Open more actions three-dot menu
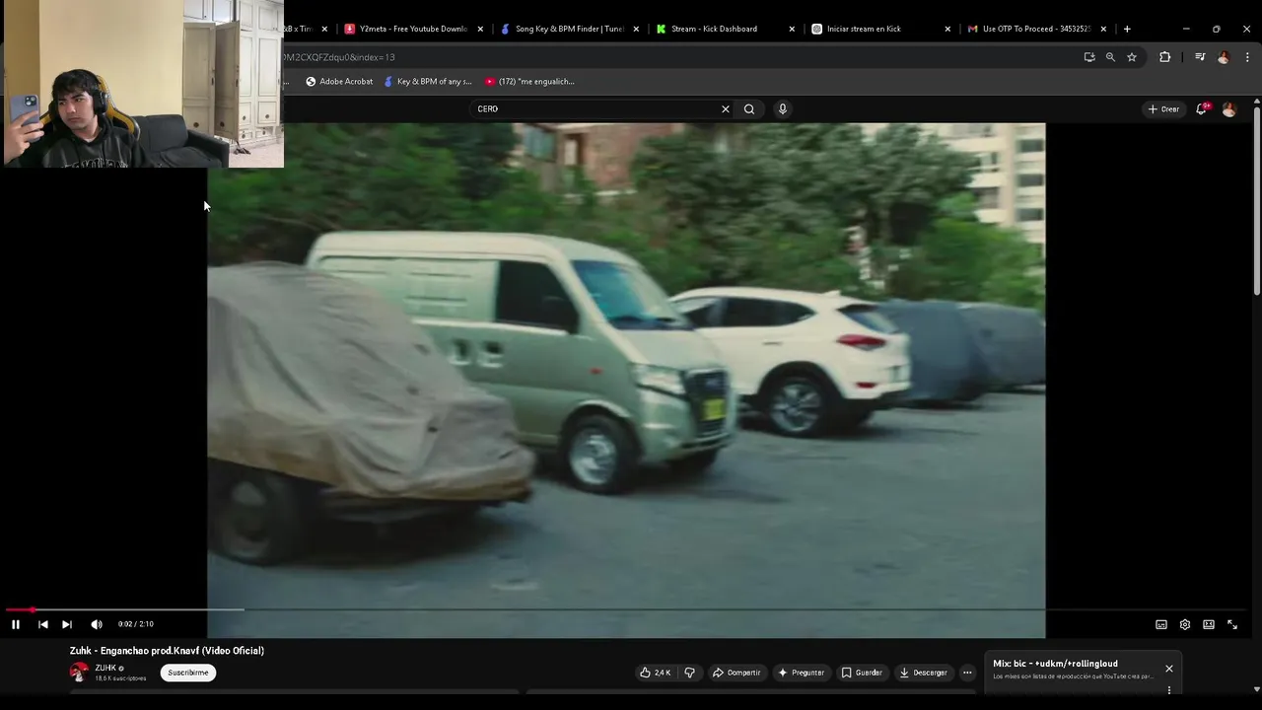The image size is (1262, 710). (967, 673)
